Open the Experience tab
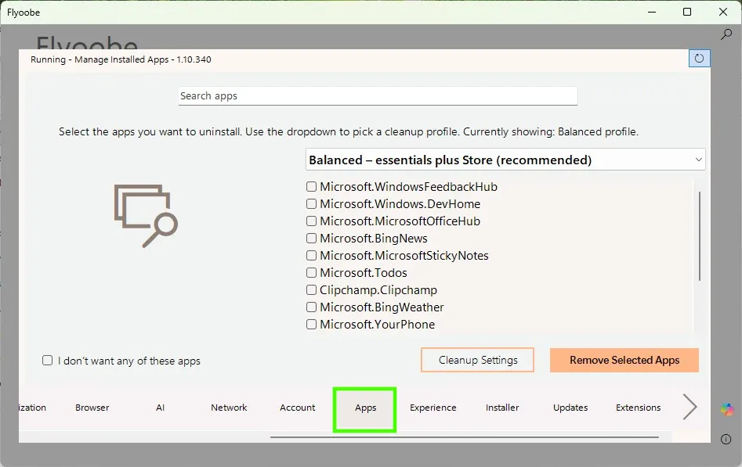742x467 pixels. 433,408
